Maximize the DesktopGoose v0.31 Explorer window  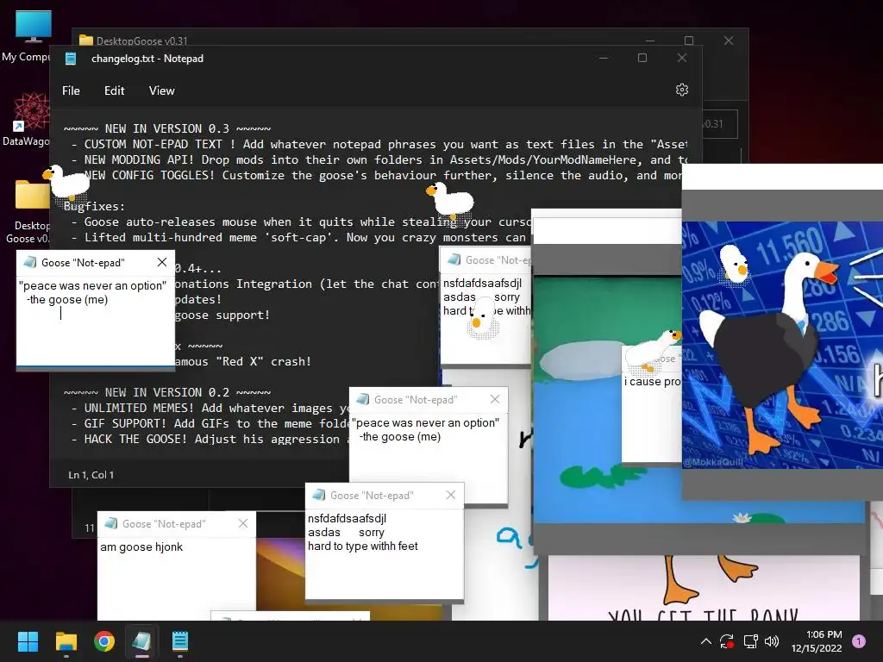click(689, 41)
